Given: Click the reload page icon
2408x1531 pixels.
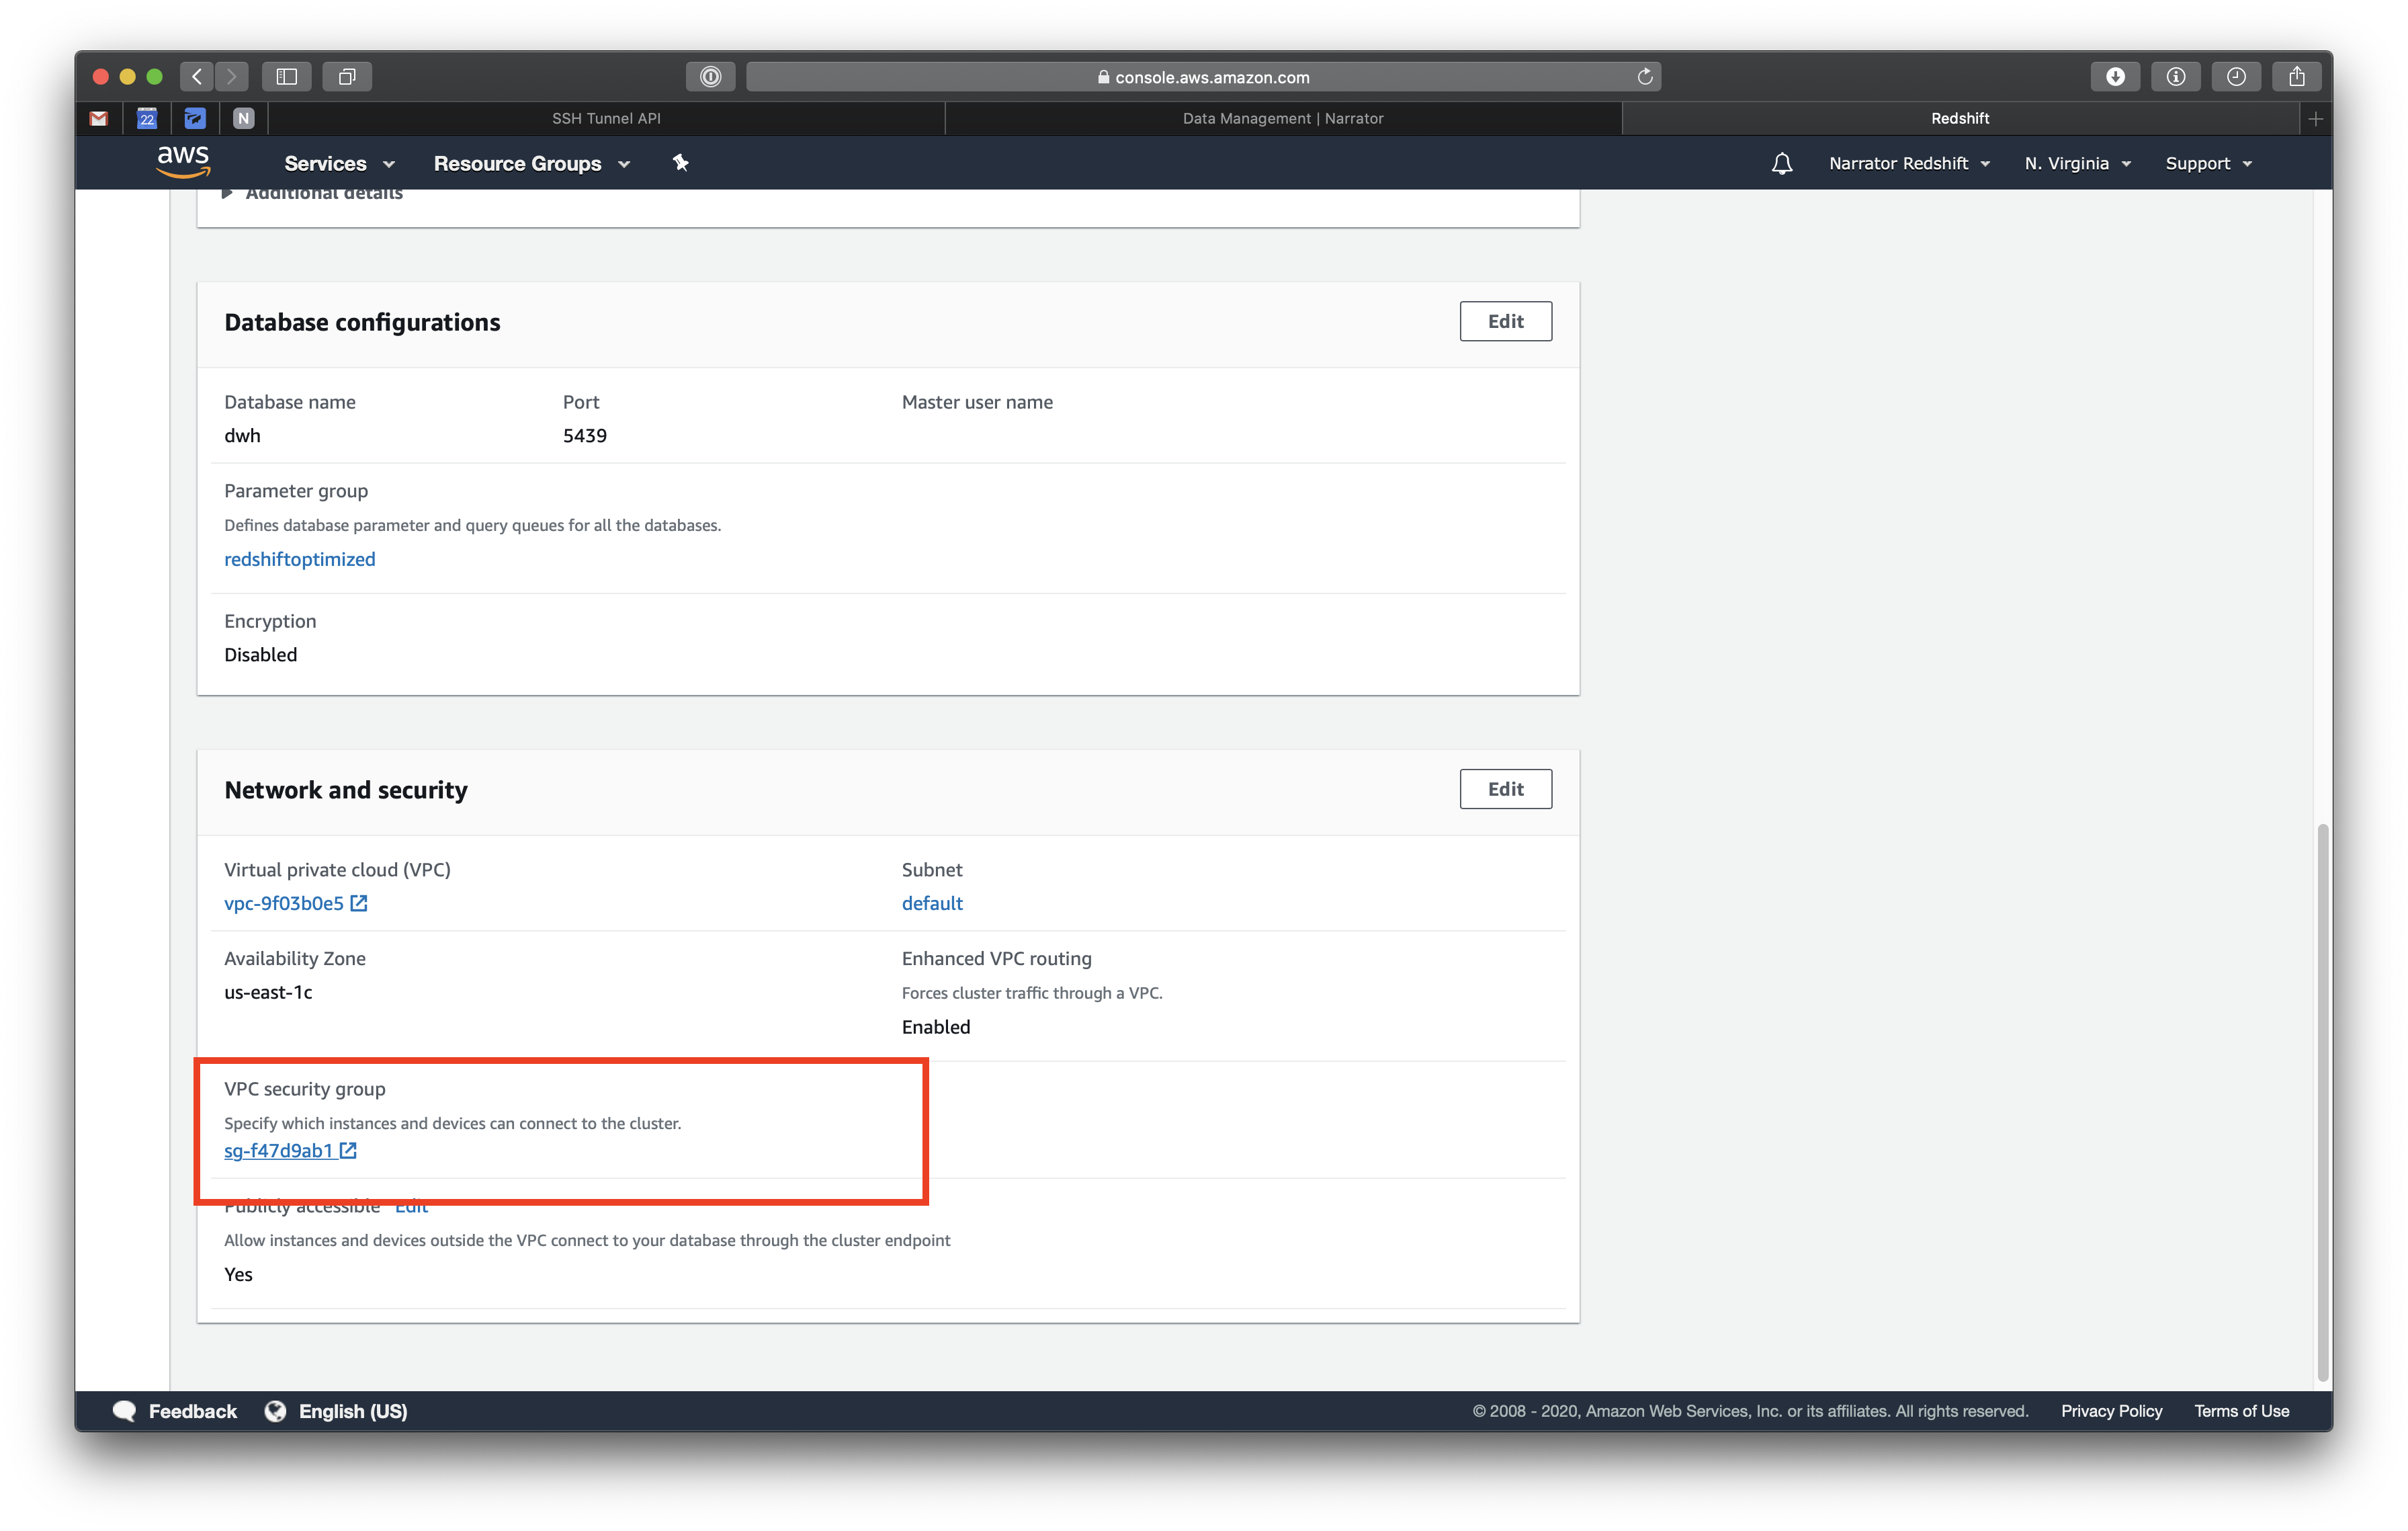Looking at the screenshot, I should tap(1644, 77).
